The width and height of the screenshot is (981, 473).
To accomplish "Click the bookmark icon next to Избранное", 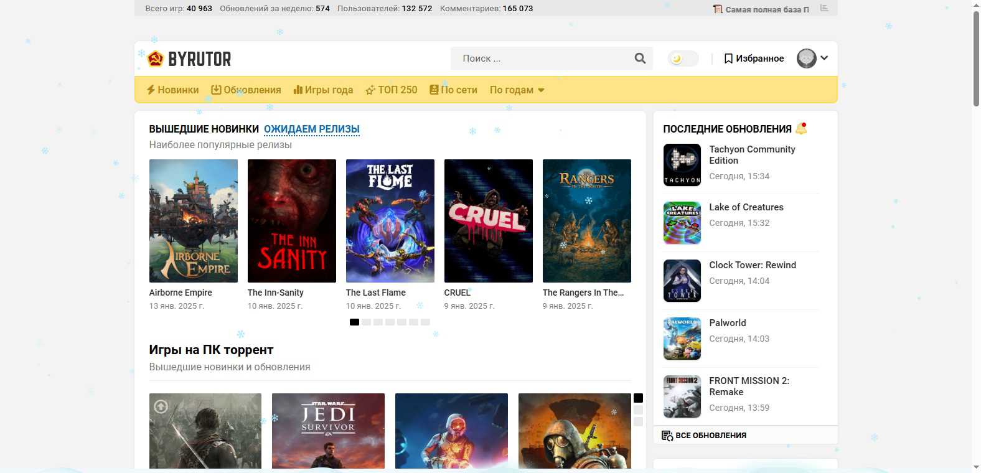I will pos(728,59).
